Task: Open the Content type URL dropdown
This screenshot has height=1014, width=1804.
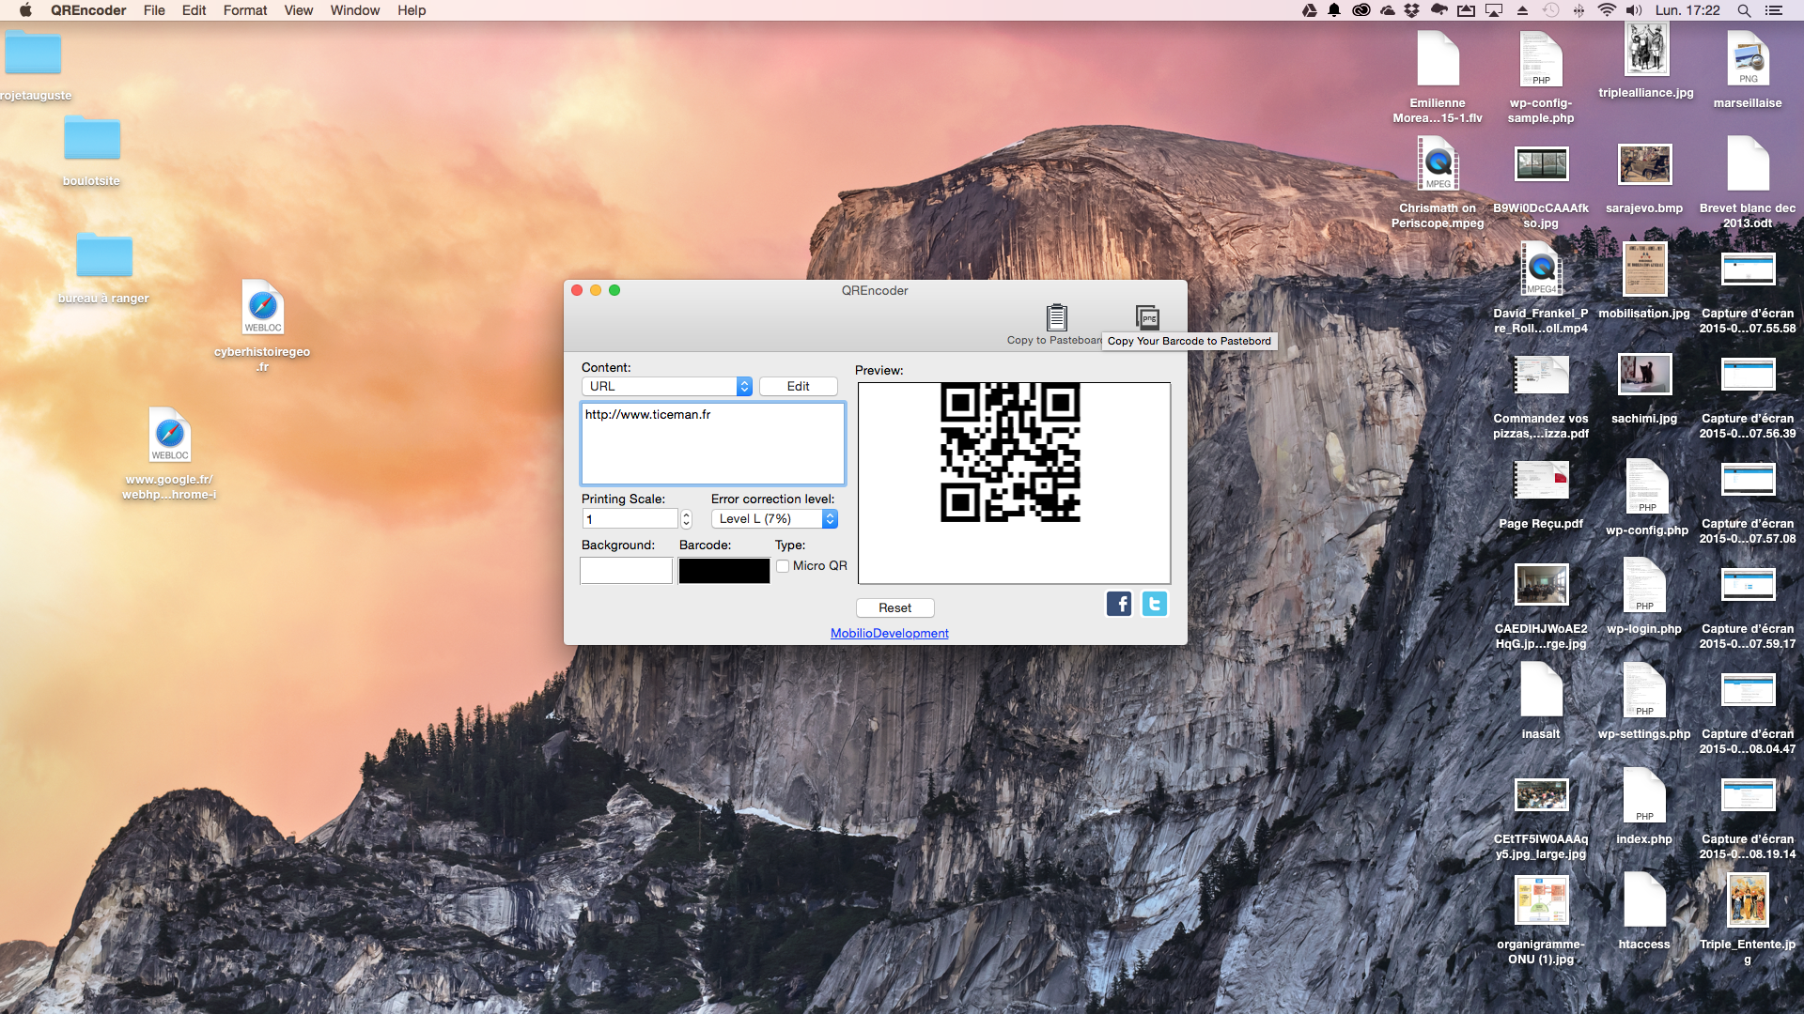Action: pyautogui.click(x=667, y=386)
